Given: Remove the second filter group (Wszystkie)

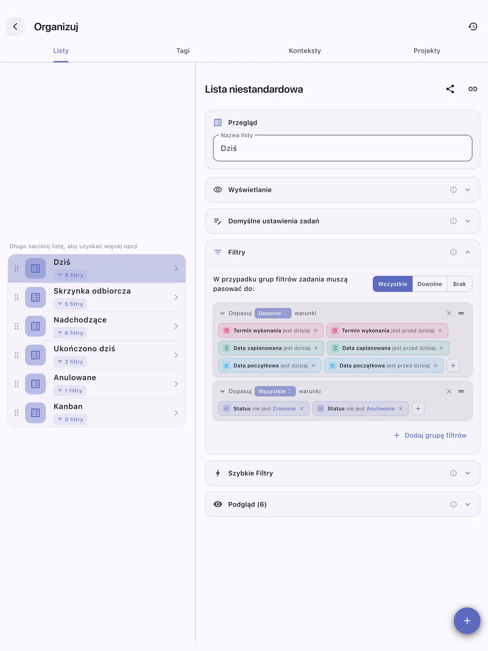Looking at the screenshot, I should pyautogui.click(x=449, y=391).
